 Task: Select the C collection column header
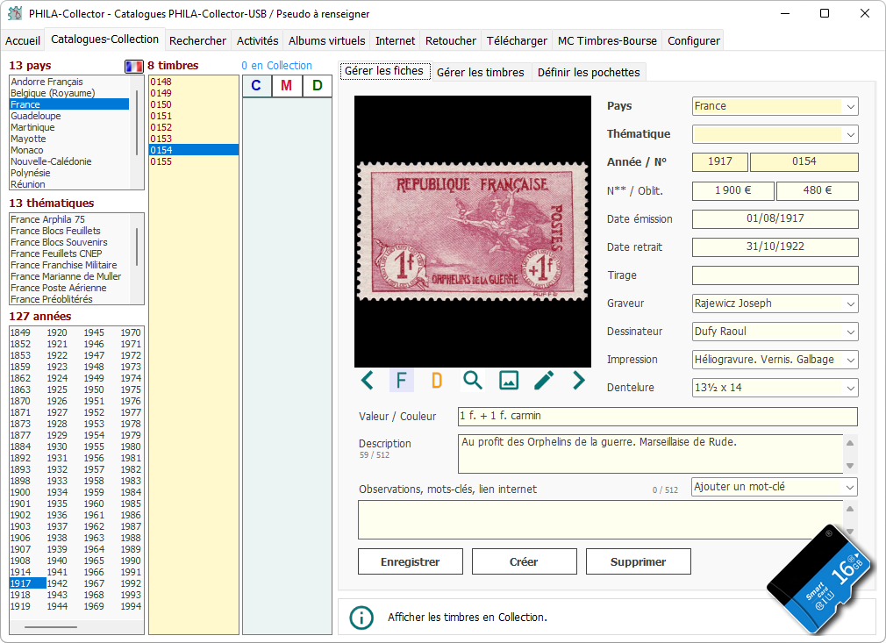click(x=256, y=86)
